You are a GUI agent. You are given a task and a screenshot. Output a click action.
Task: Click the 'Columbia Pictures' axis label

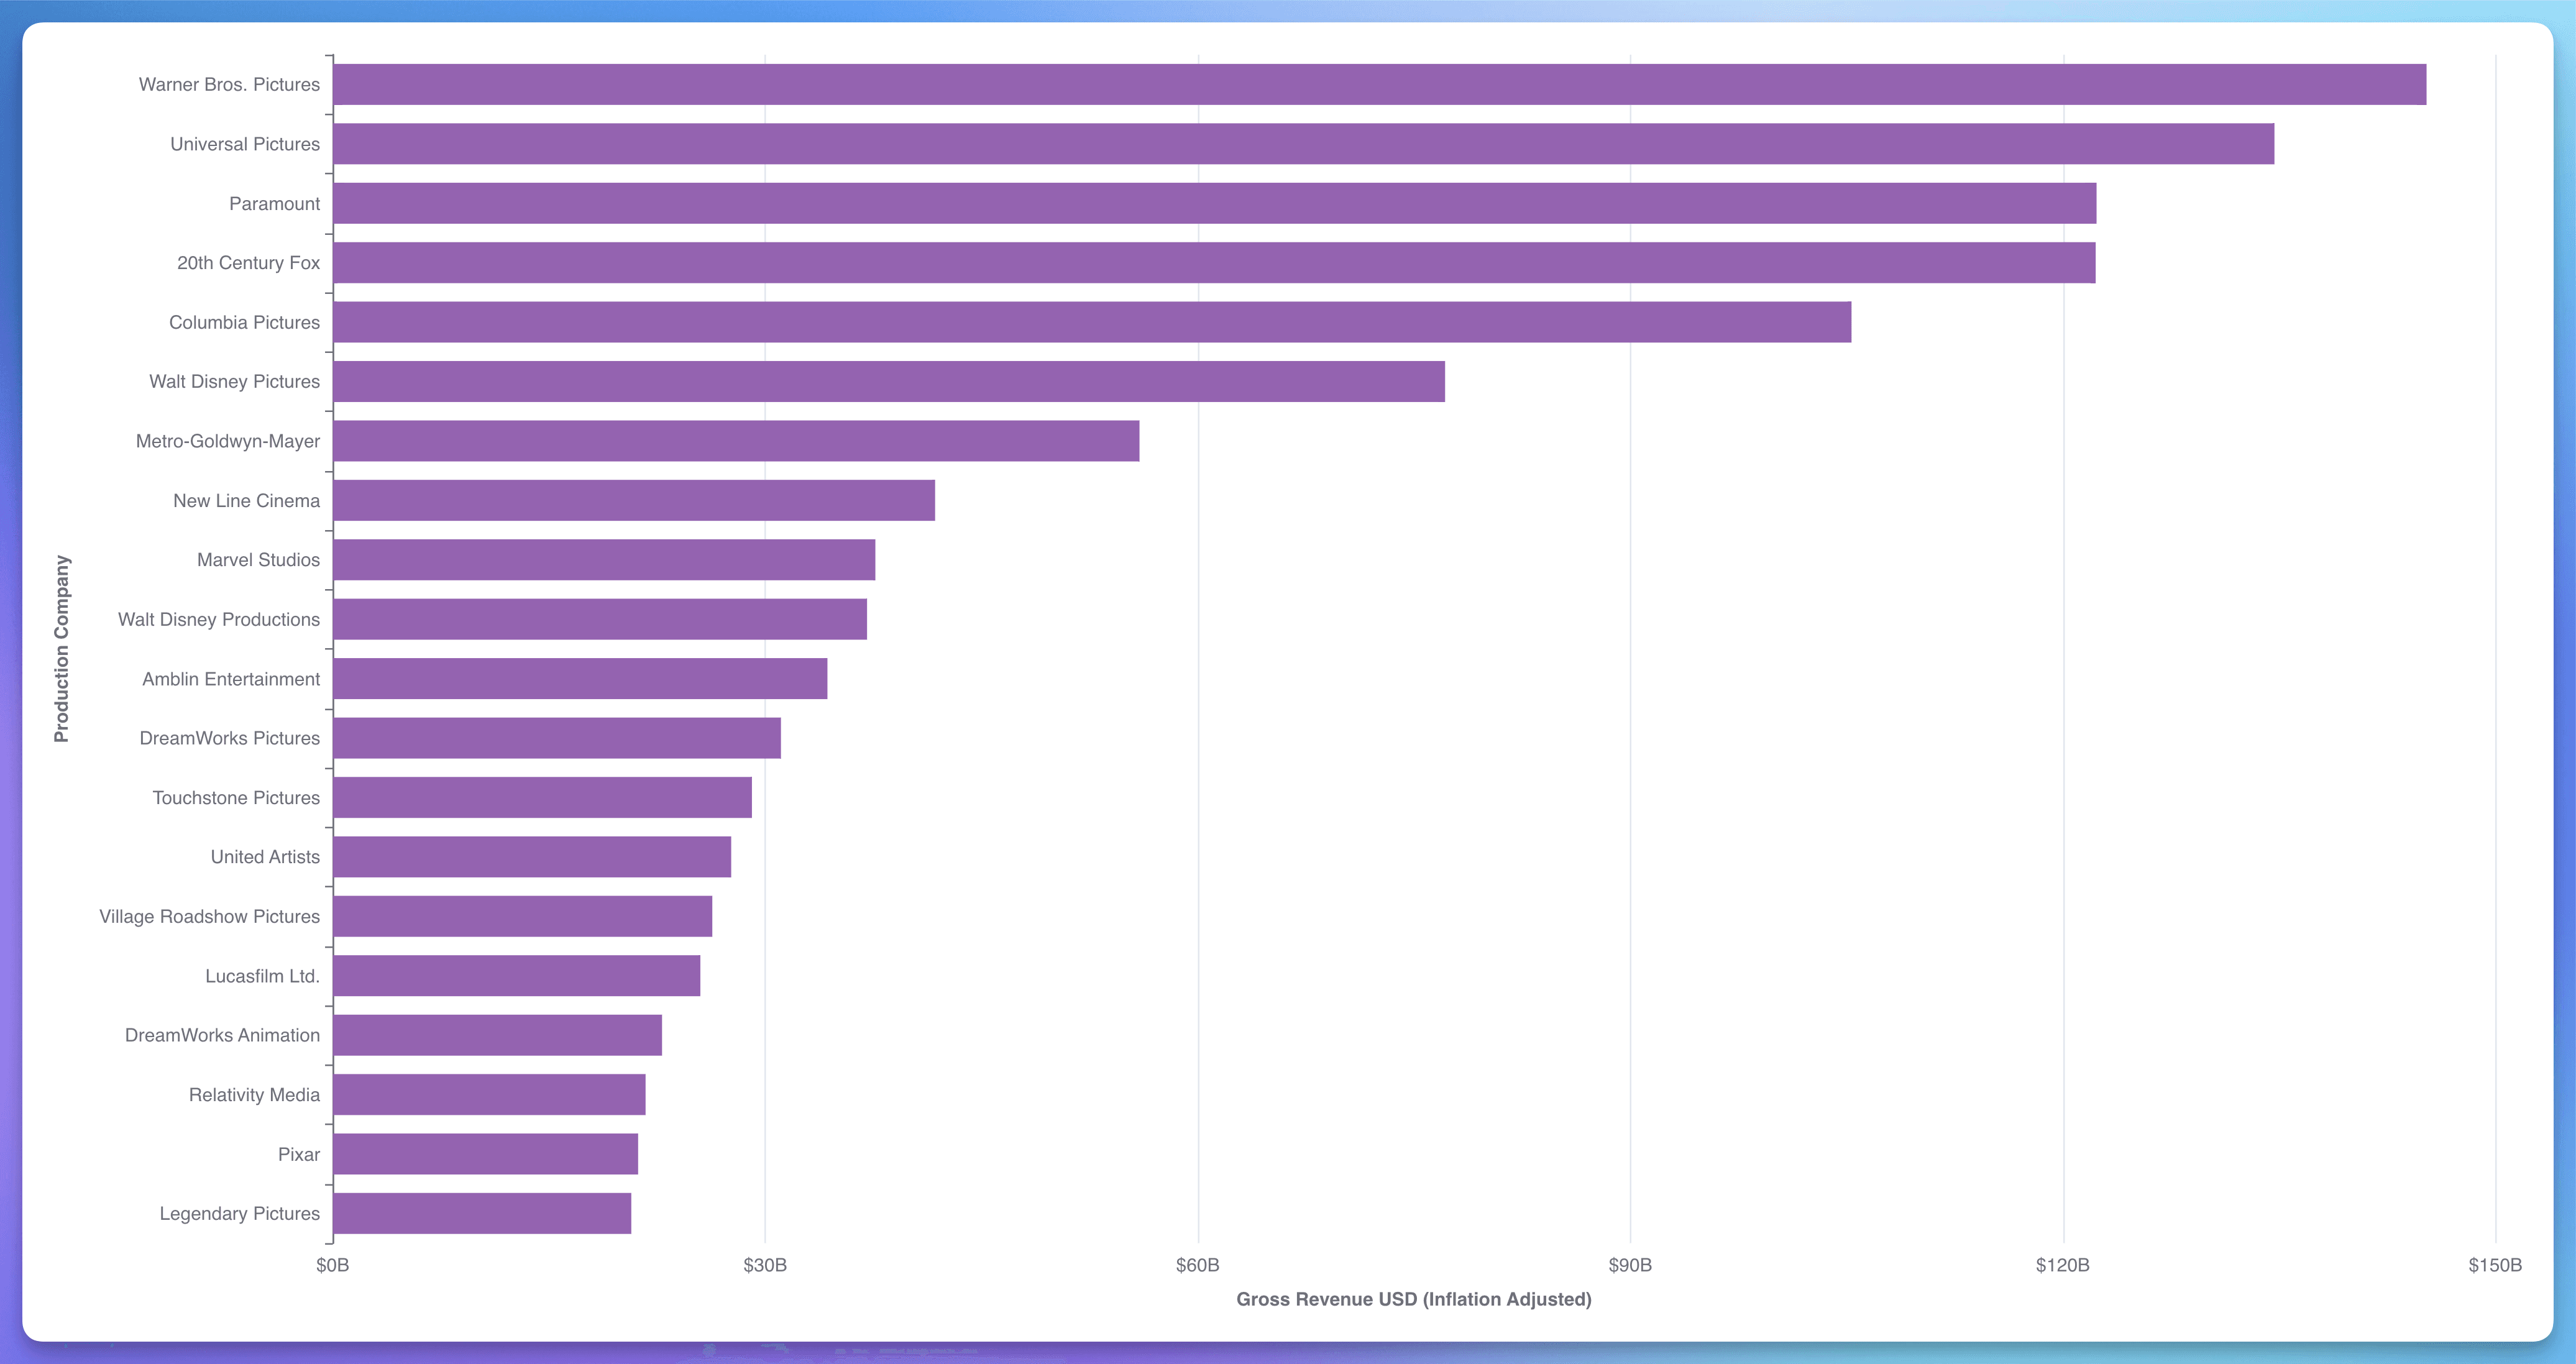(244, 322)
